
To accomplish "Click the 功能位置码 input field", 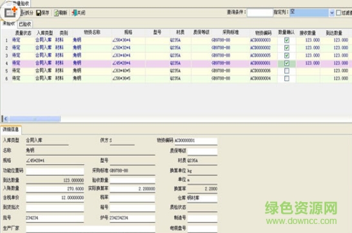I will pos(55,171).
